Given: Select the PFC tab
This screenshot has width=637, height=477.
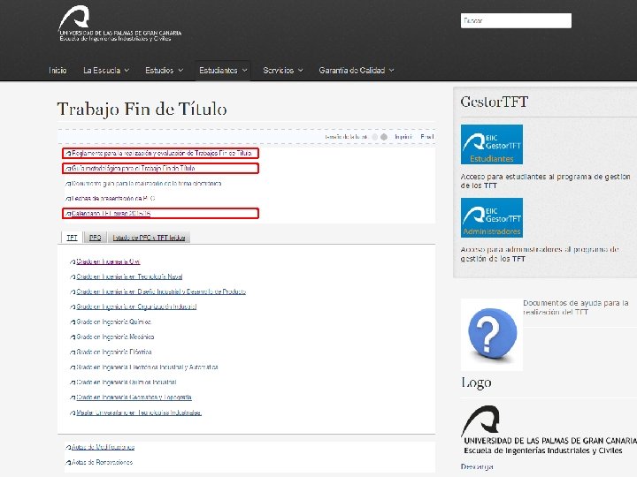Looking at the screenshot, I should tap(95, 238).
